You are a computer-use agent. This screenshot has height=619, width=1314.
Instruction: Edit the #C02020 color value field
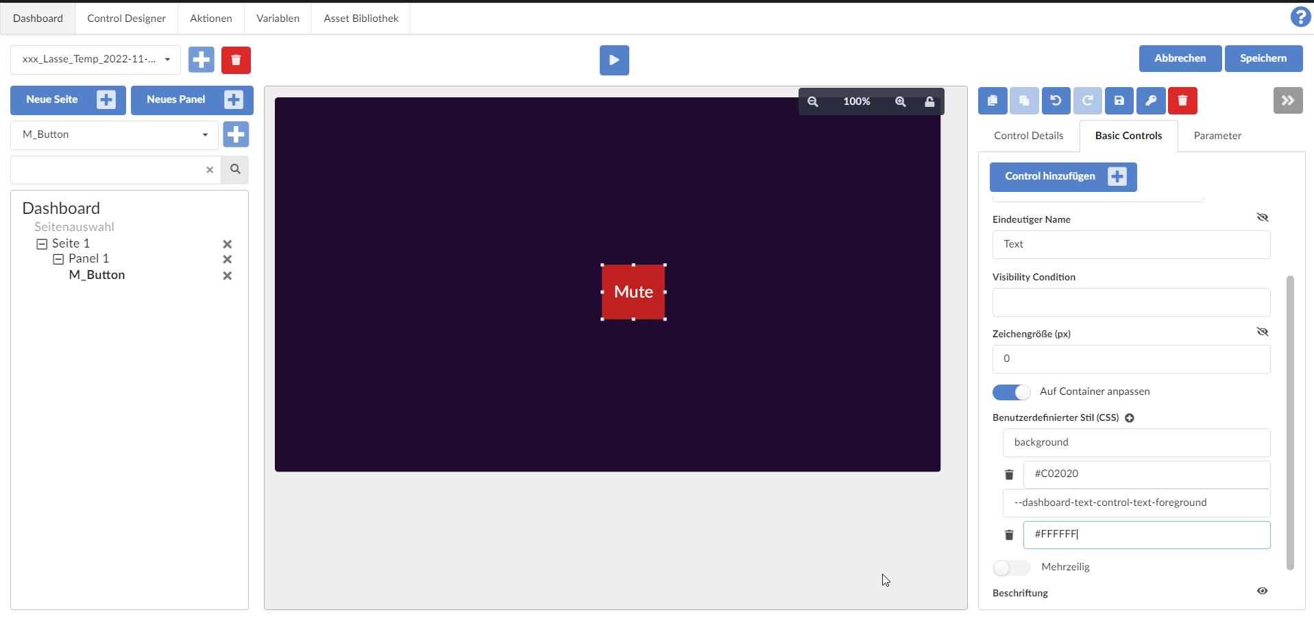(1147, 474)
